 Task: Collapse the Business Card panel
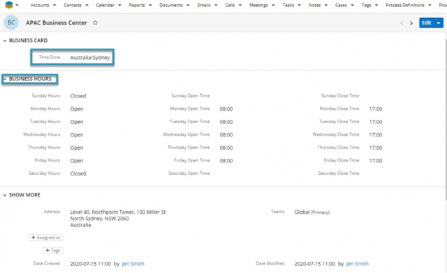coord(5,40)
